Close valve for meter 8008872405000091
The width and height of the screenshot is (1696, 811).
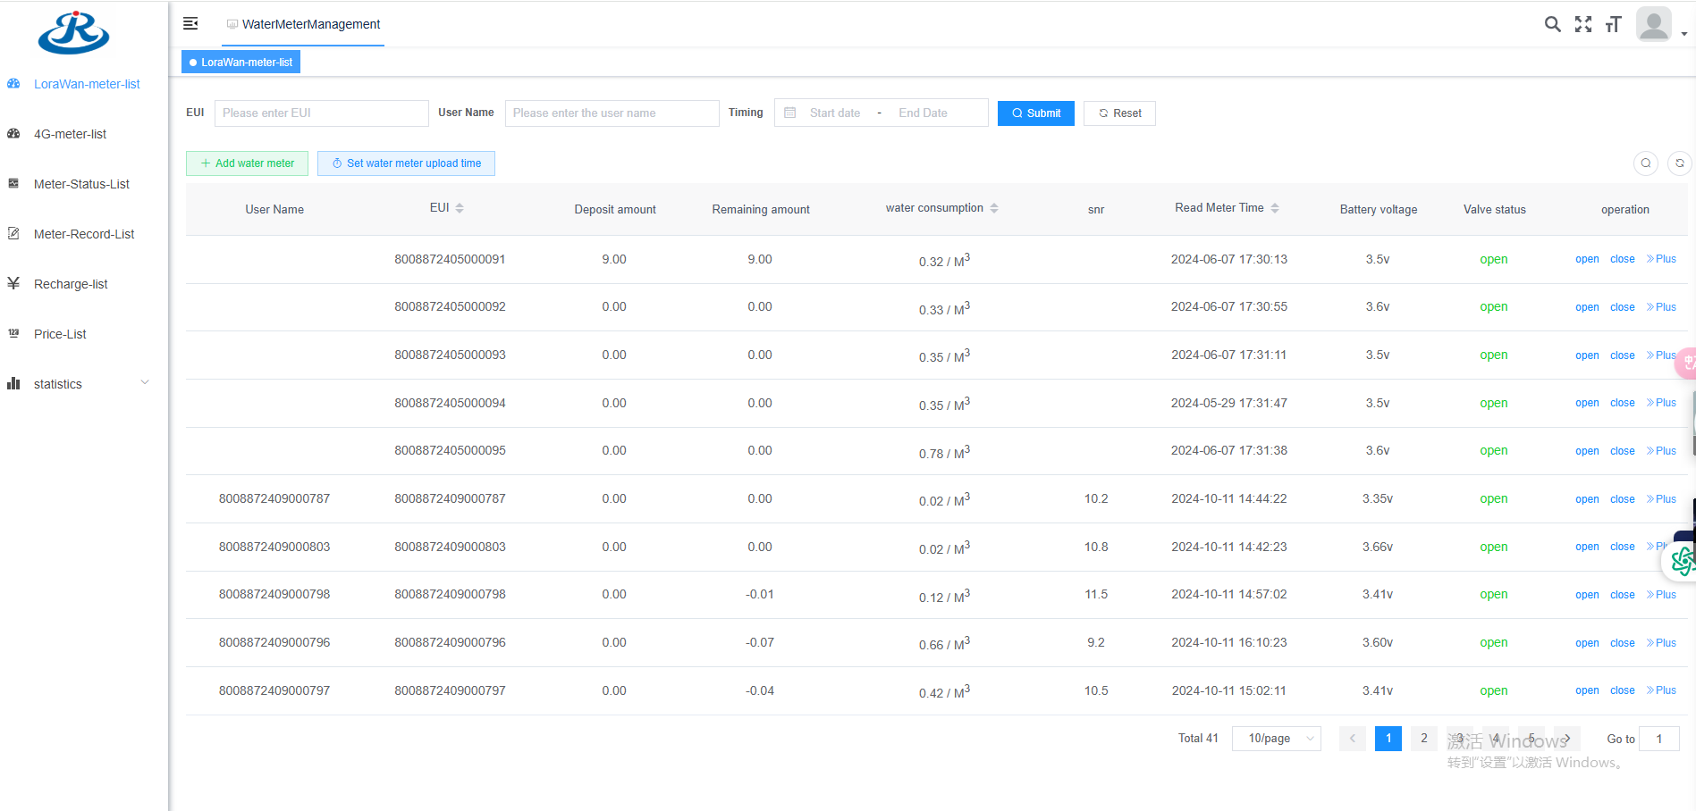click(1623, 259)
